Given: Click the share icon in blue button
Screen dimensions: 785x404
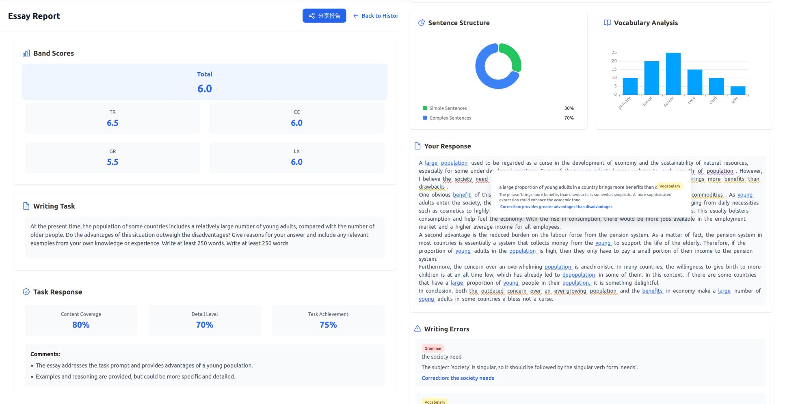Looking at the screenshot, I should click(x=311, y=16).
